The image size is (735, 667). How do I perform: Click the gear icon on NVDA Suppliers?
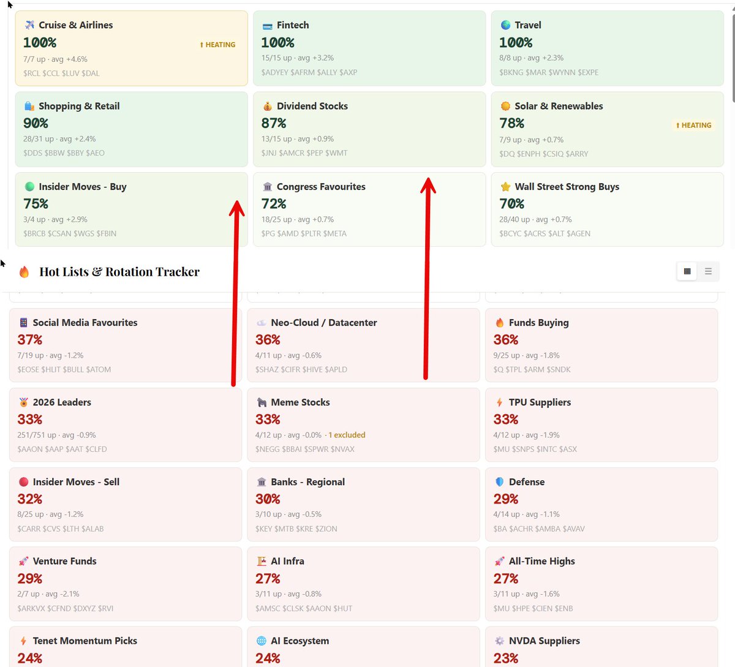click(x=499, y=641)
